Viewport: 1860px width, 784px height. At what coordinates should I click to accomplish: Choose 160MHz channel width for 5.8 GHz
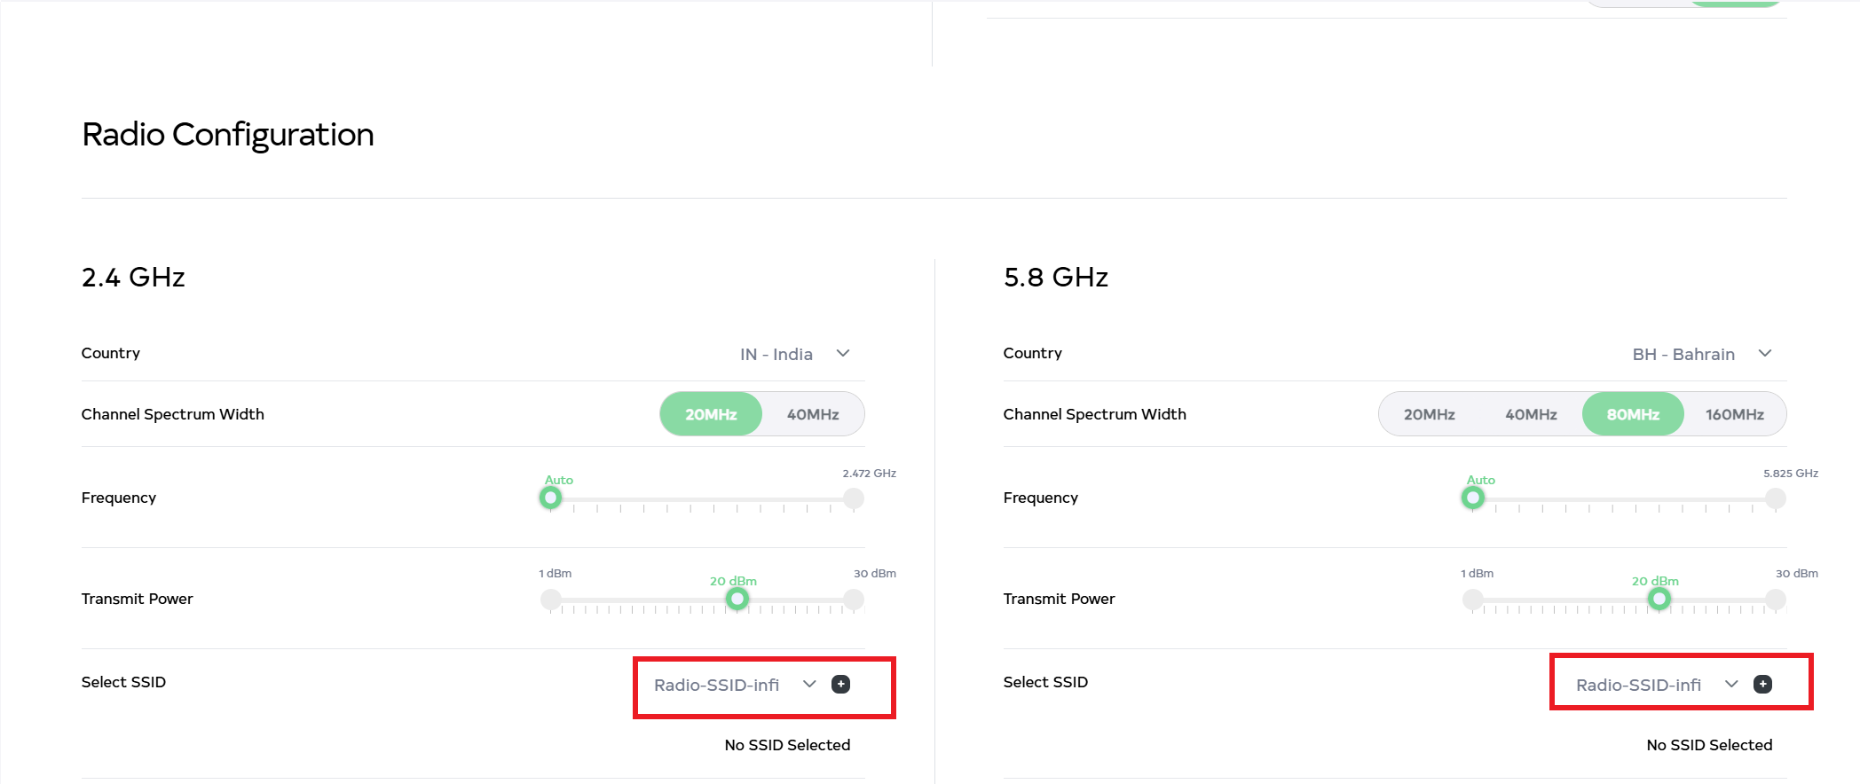click(x=1734, y=414)
